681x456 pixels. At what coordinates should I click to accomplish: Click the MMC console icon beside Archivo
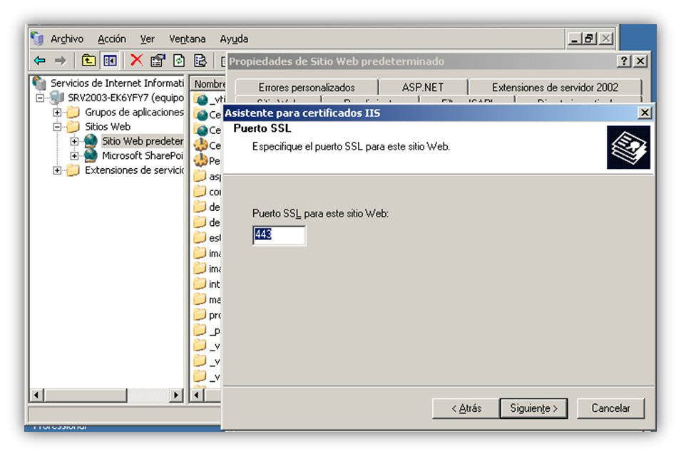point(37,38)
